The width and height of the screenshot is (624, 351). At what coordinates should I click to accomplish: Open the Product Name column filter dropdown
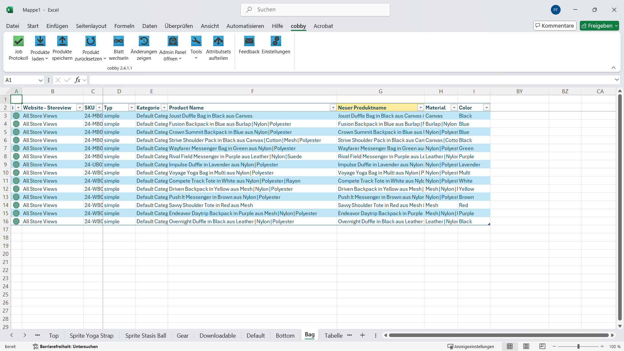(x=333, y=108)
